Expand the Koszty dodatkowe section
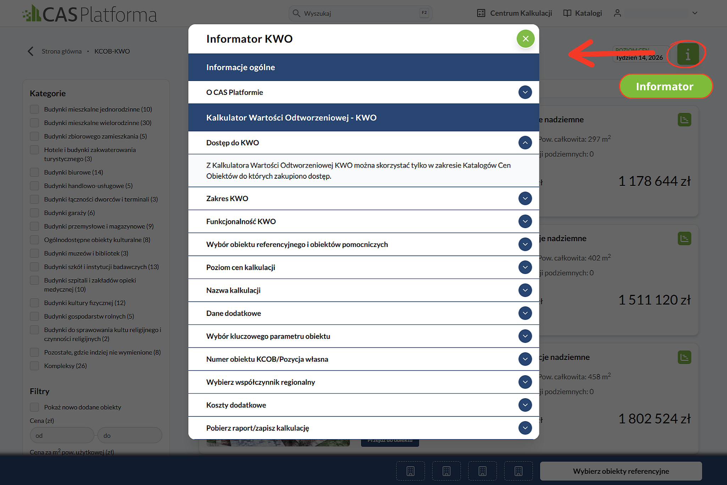This screenshot has height=485, width=727. coord(363,405)
